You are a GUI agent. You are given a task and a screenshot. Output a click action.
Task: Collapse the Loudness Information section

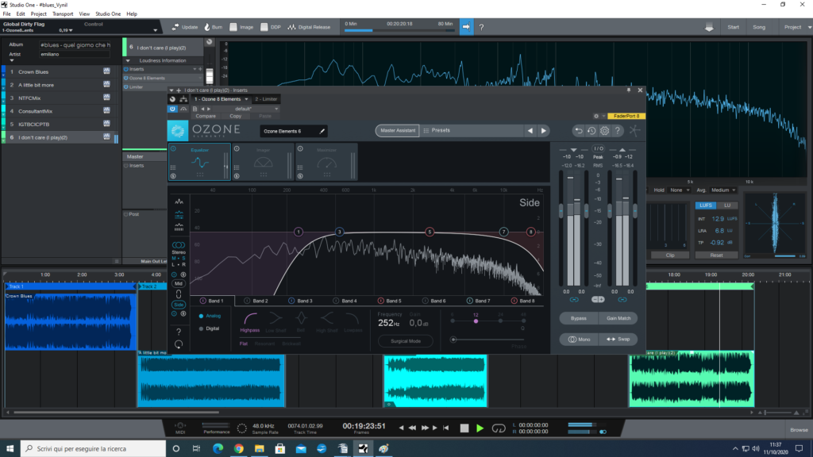[128, 60]
